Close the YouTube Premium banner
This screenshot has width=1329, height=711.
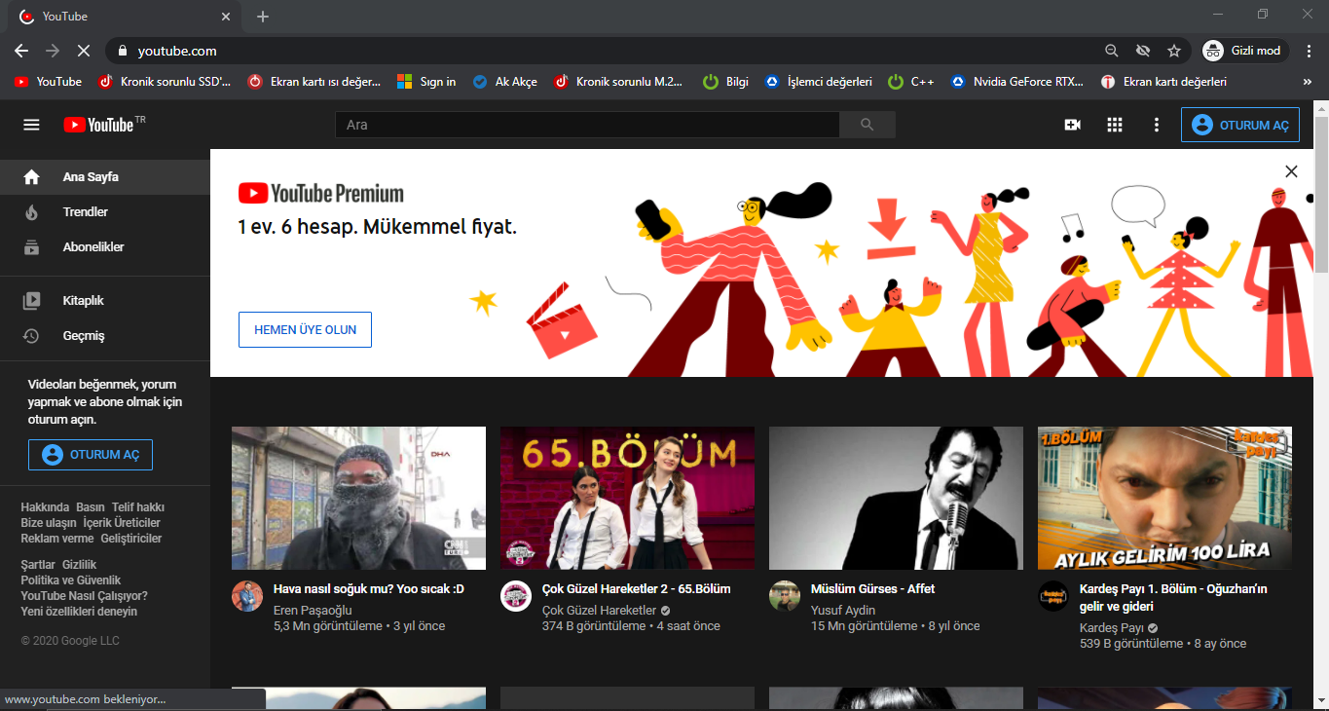[1291, 171]
